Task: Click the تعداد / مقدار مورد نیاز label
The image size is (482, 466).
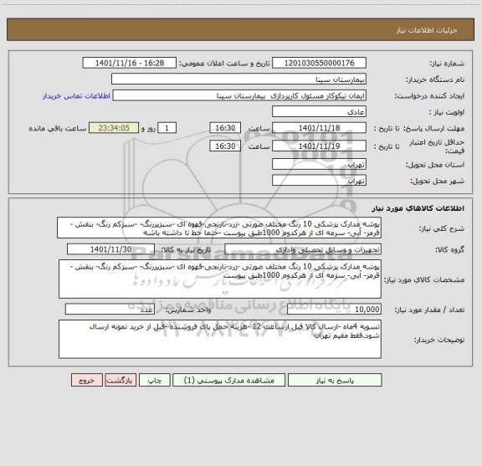Action: (429, 310)
